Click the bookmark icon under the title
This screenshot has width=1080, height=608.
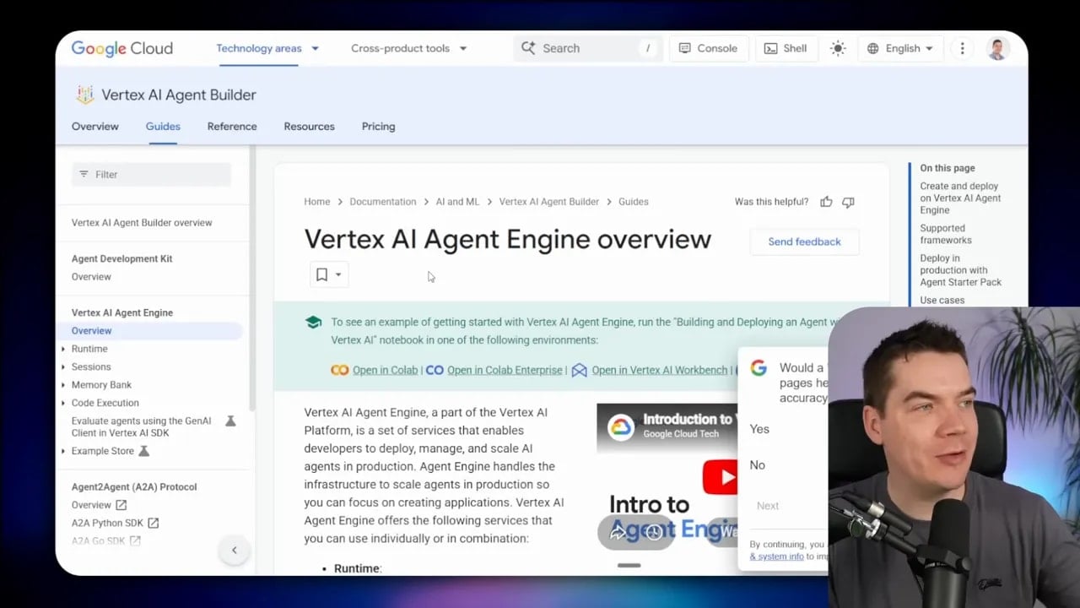321,274
